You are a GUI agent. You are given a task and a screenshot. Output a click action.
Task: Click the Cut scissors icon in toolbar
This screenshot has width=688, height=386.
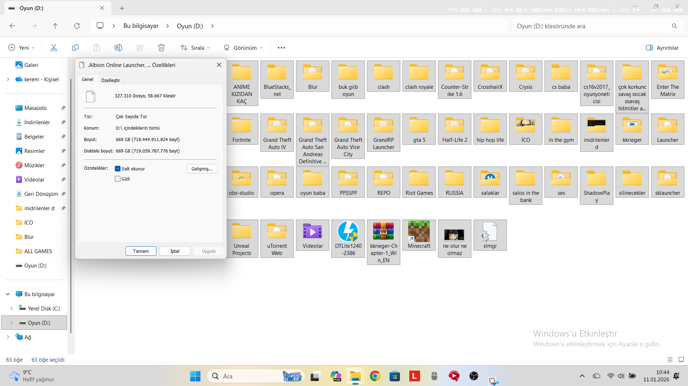(54, 48)
